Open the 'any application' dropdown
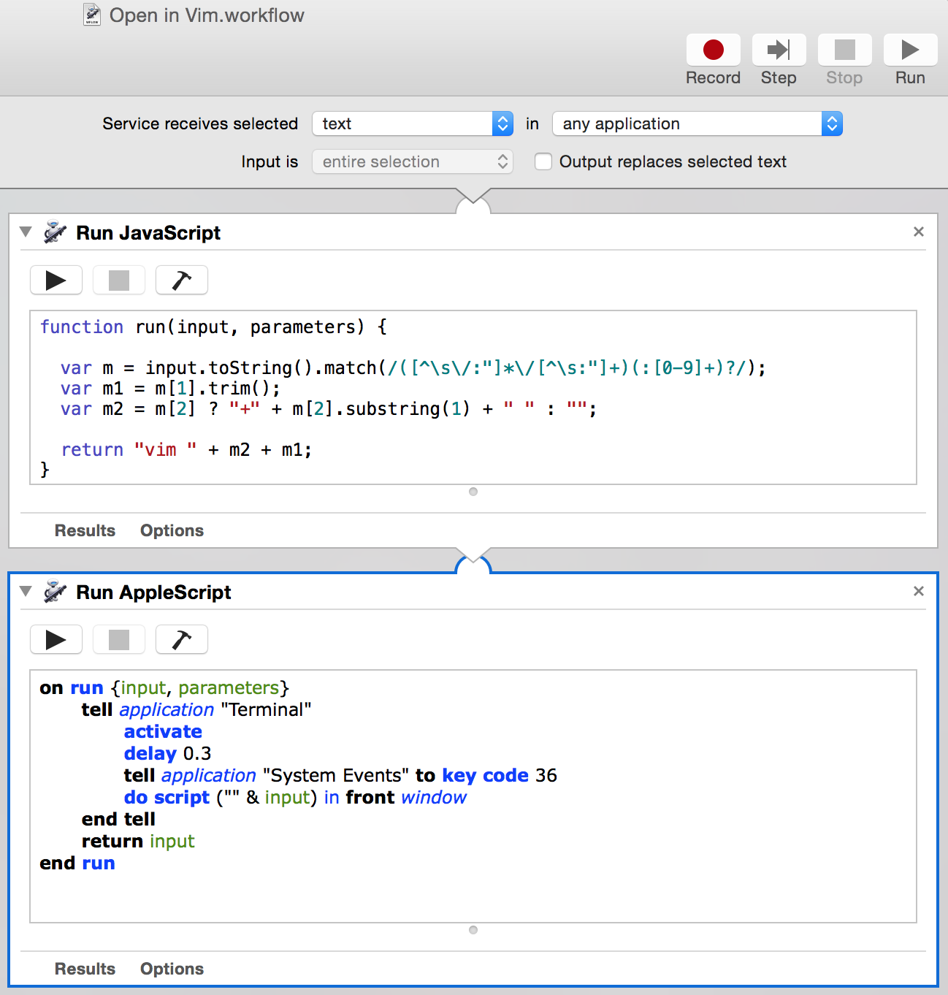The width and height of the screenshot is (948, 995). coord(697,124)
